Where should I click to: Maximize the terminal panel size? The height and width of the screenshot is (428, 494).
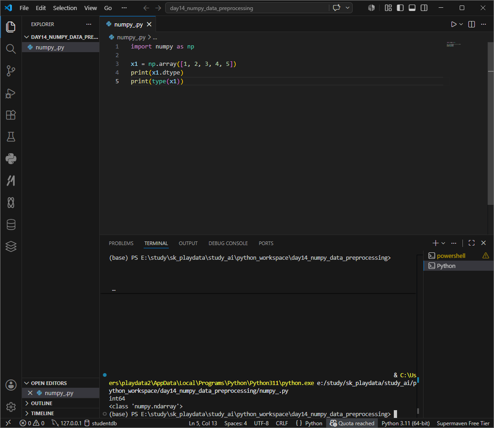click(471, 243)
